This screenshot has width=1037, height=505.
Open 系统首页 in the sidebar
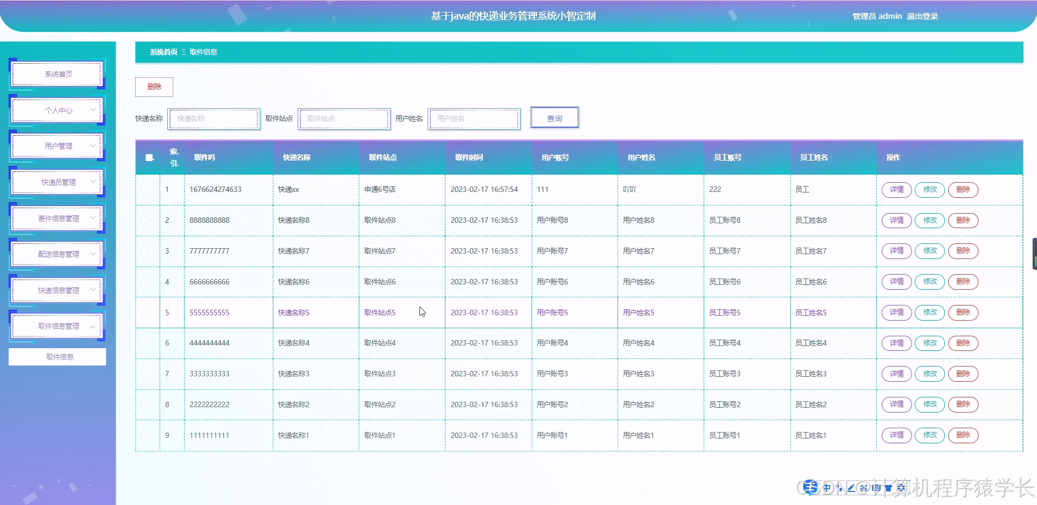[x=57, y=74]
